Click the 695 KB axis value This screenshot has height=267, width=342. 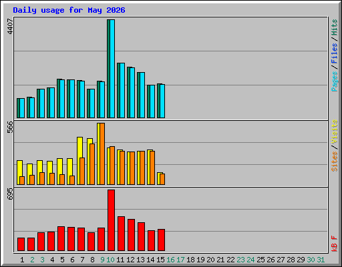click(10, 194)
